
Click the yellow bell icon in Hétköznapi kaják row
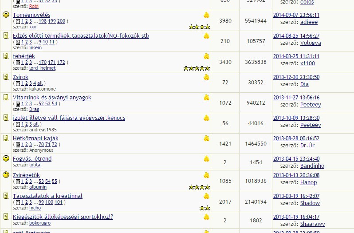tap(207, 138)
